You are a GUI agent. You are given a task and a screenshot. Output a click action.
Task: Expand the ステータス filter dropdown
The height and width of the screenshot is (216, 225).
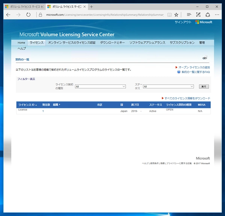(168, 86)
